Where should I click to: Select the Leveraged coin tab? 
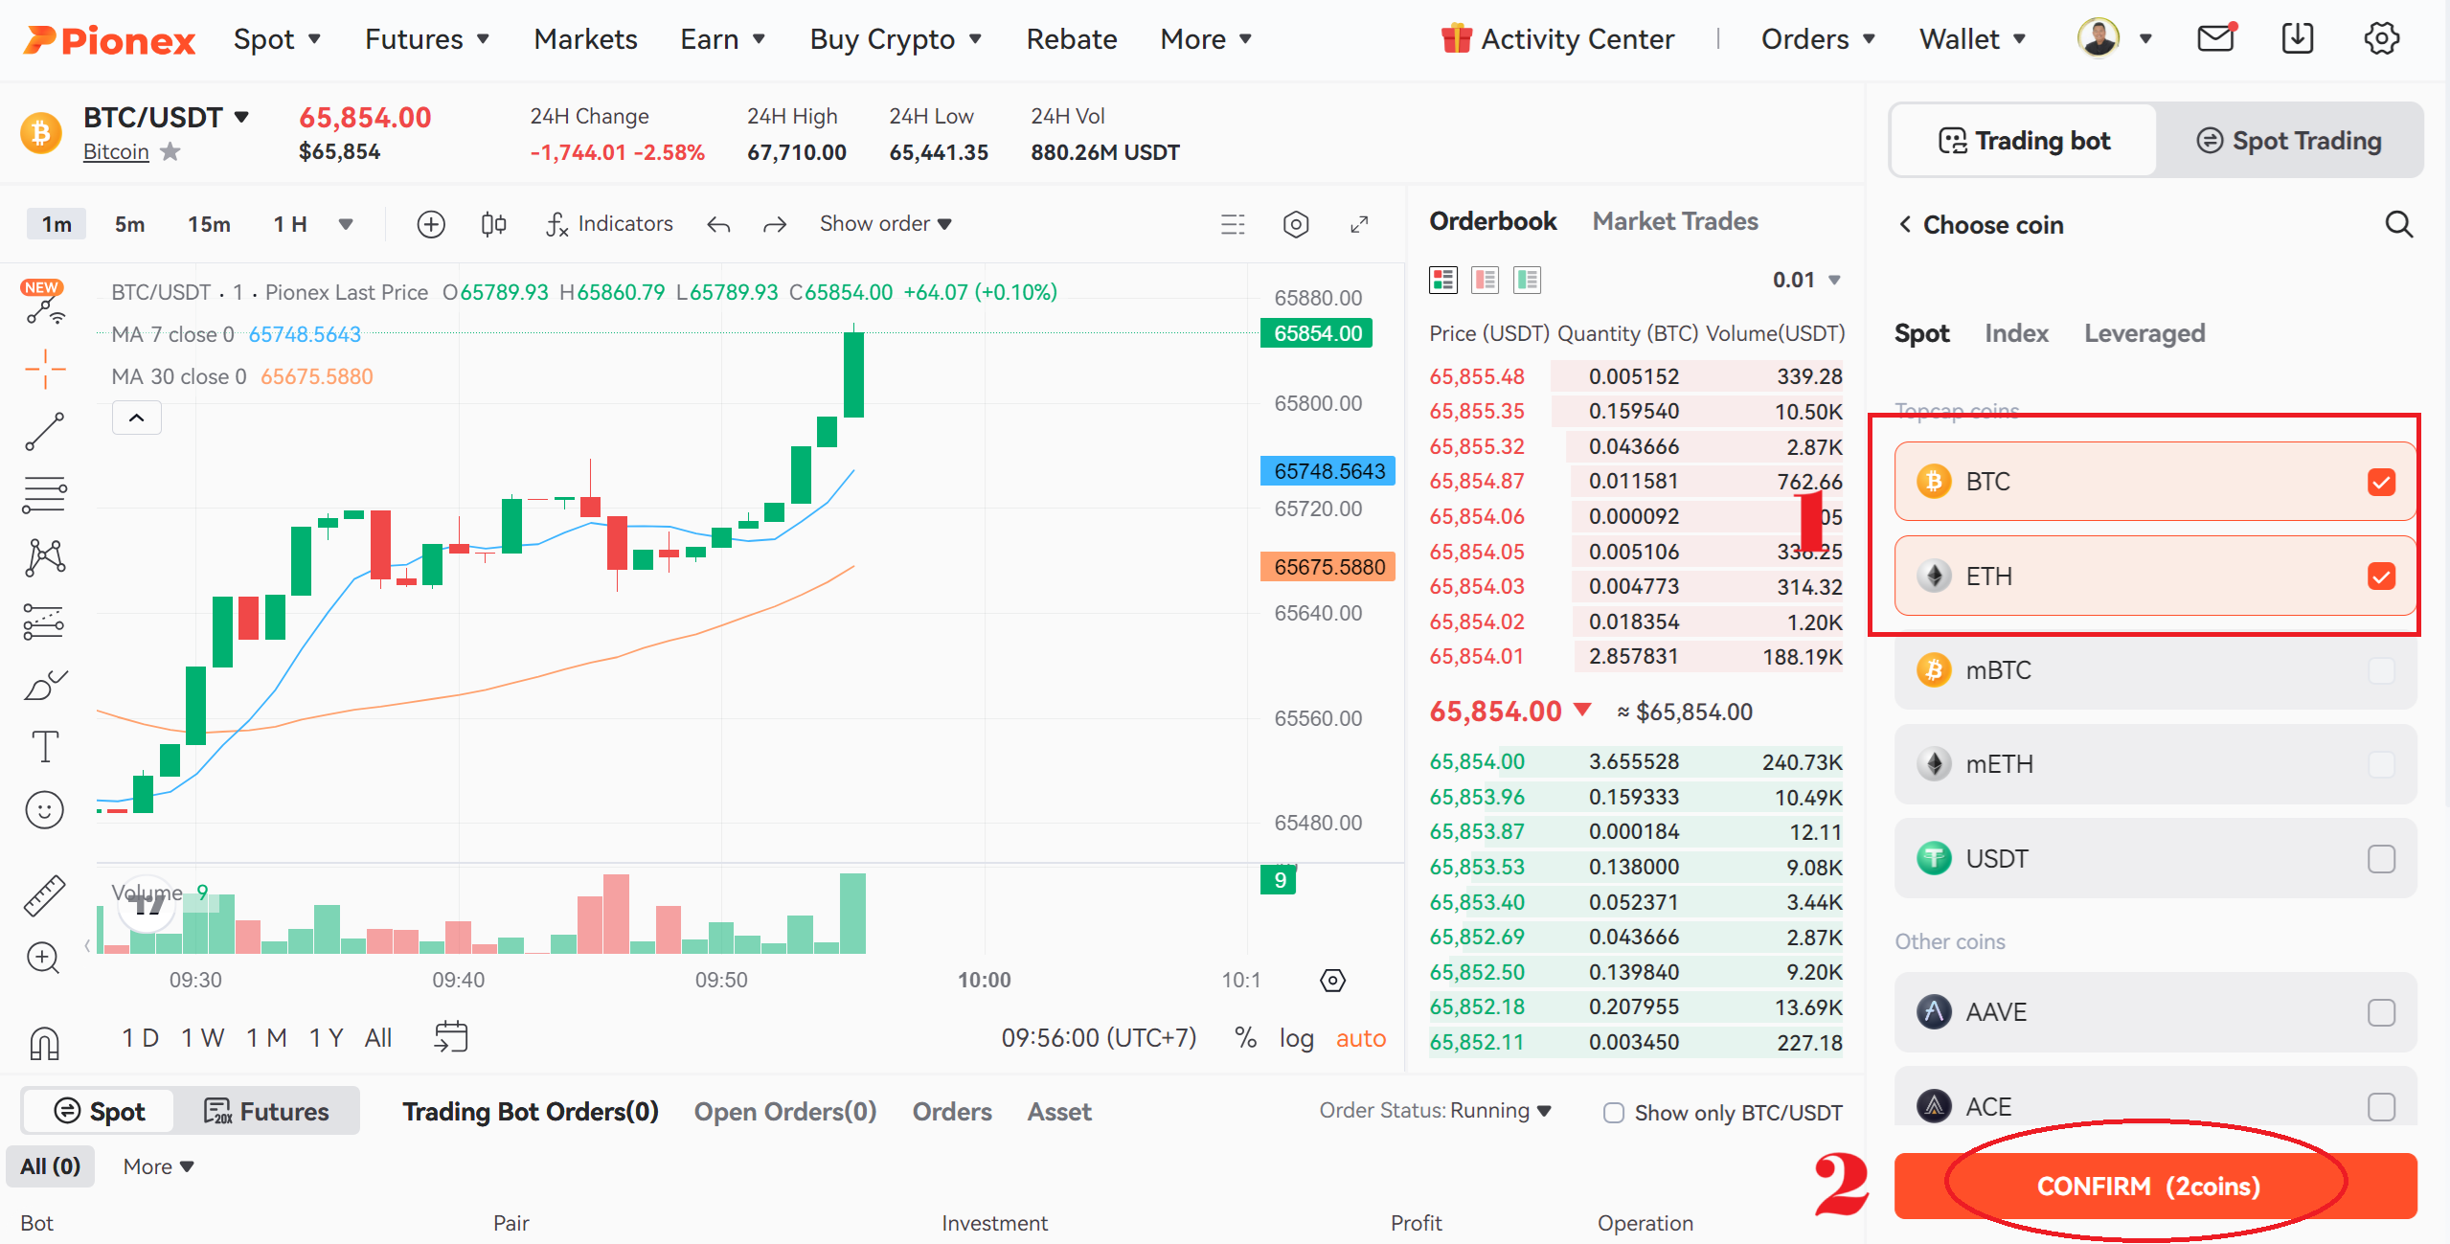click(x=2144, y=333)
